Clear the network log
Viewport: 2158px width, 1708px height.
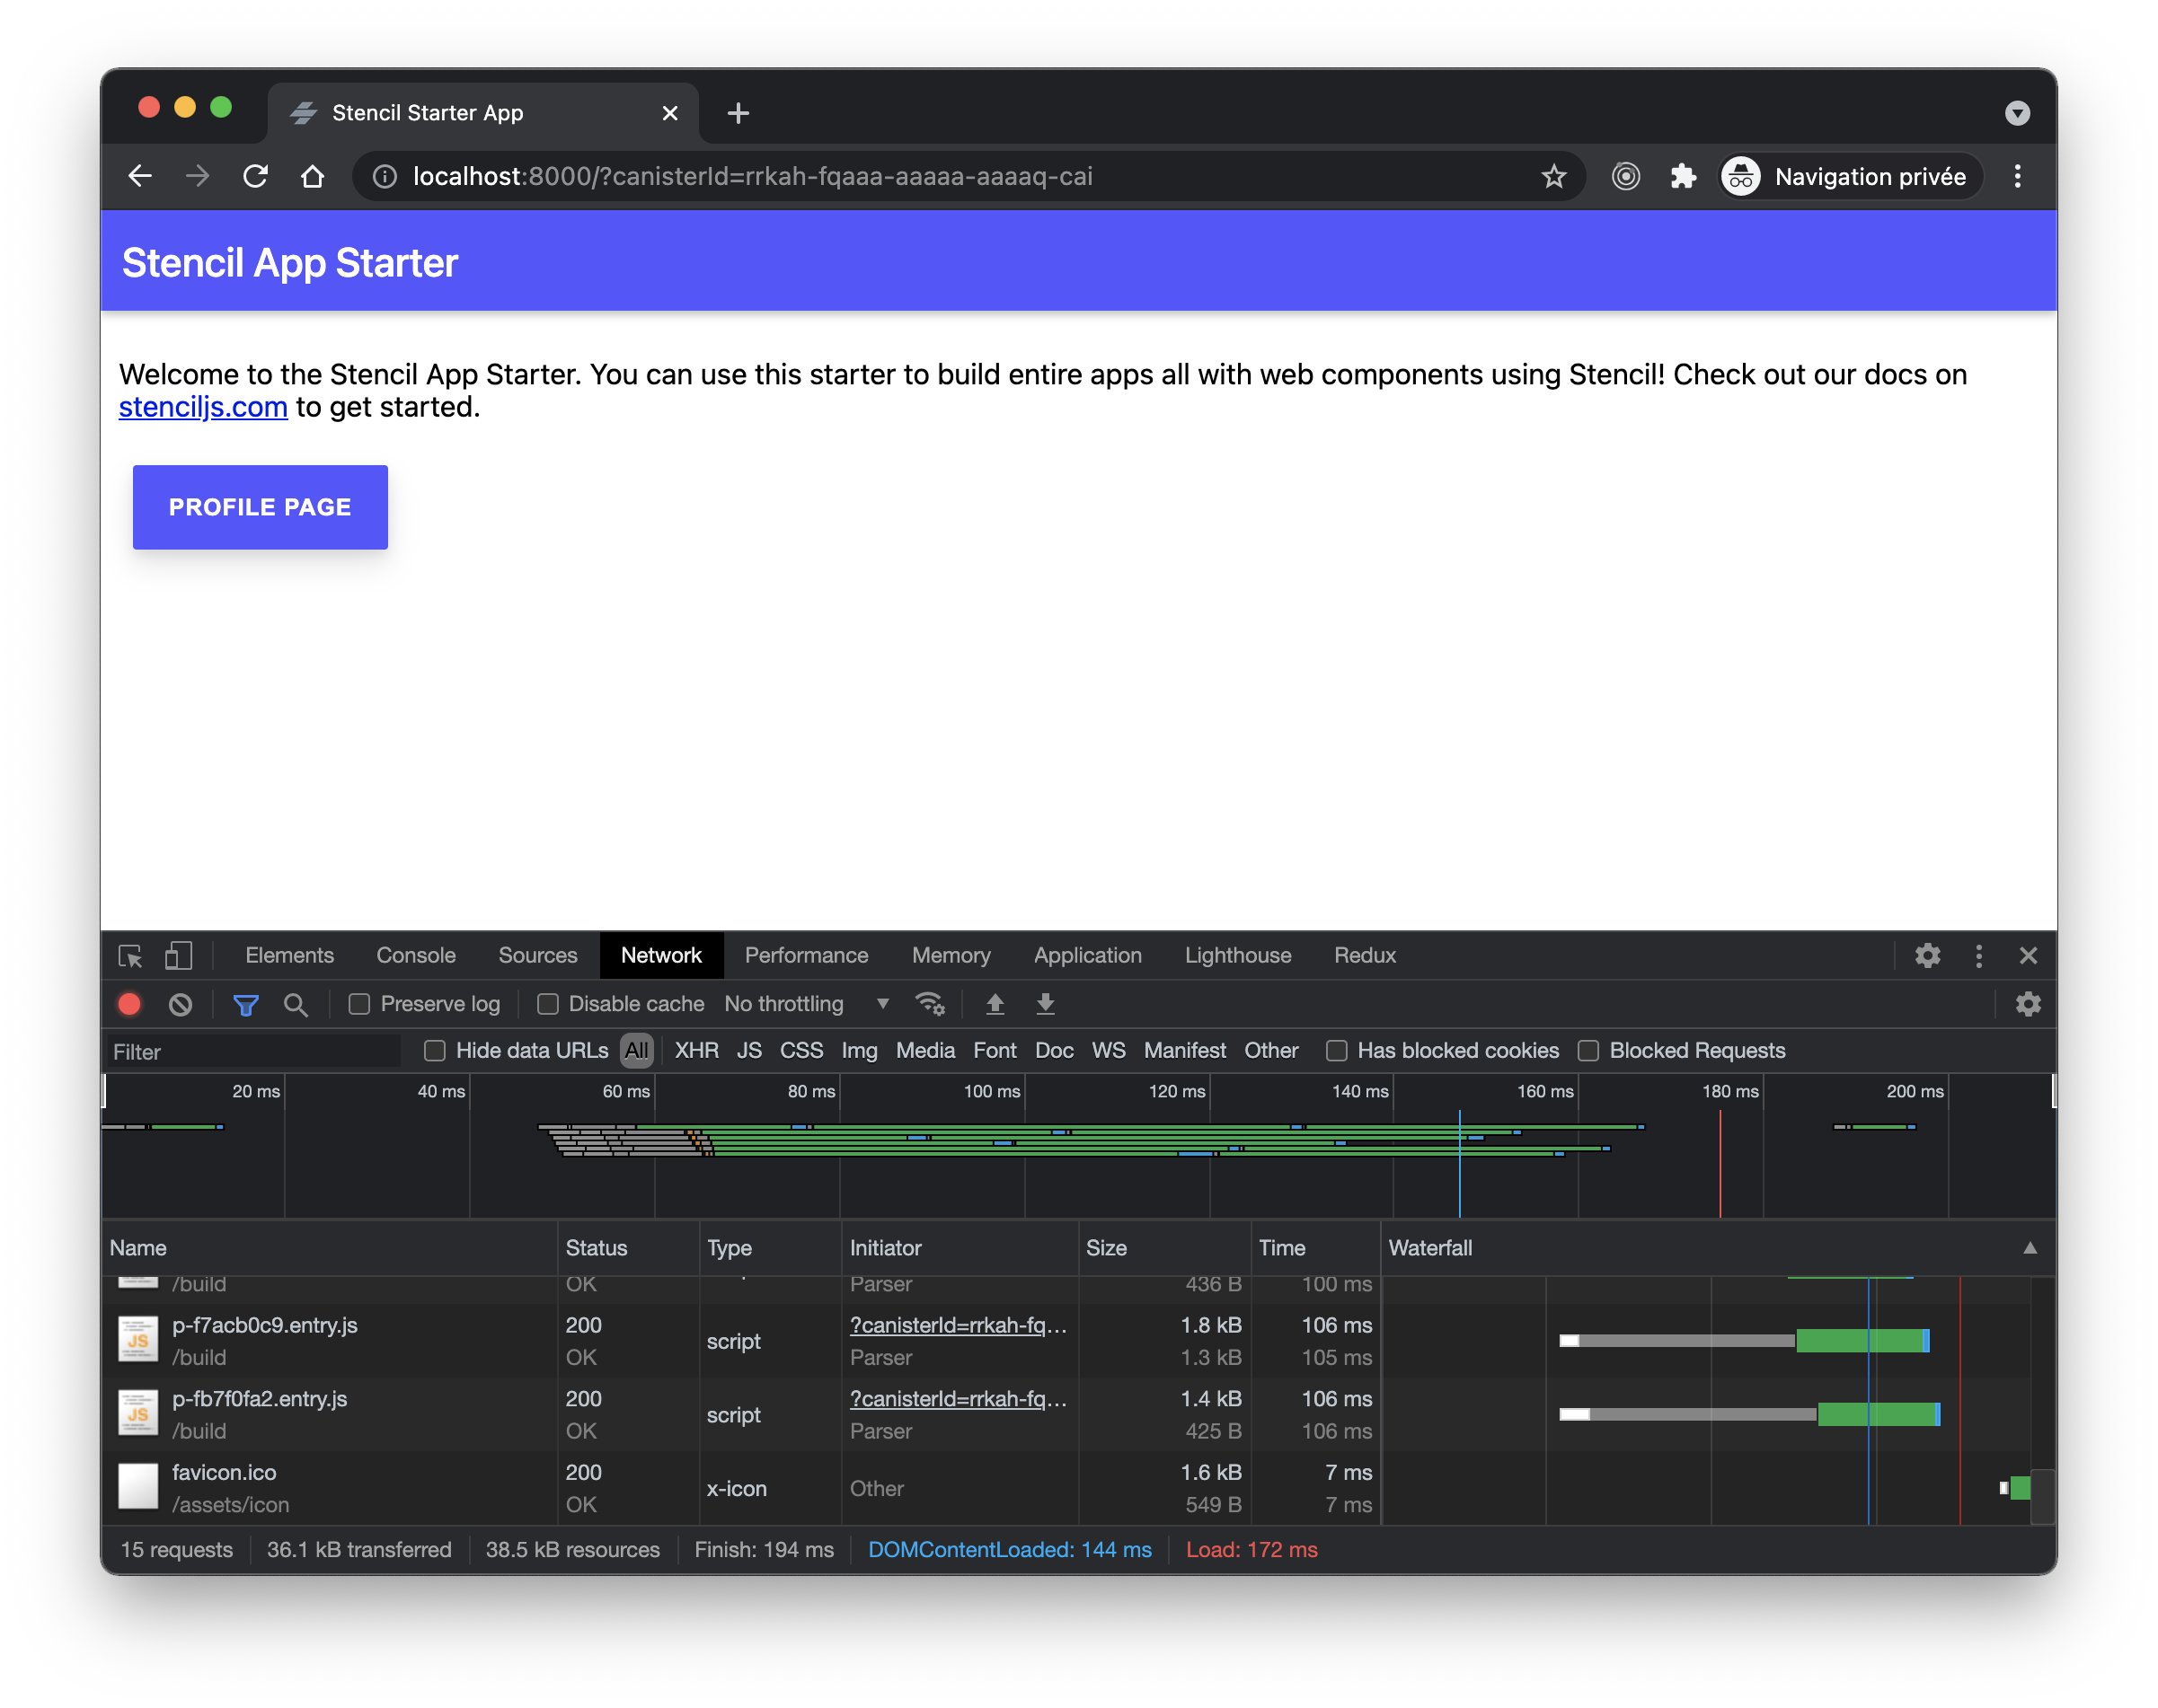click(180, 1004)
